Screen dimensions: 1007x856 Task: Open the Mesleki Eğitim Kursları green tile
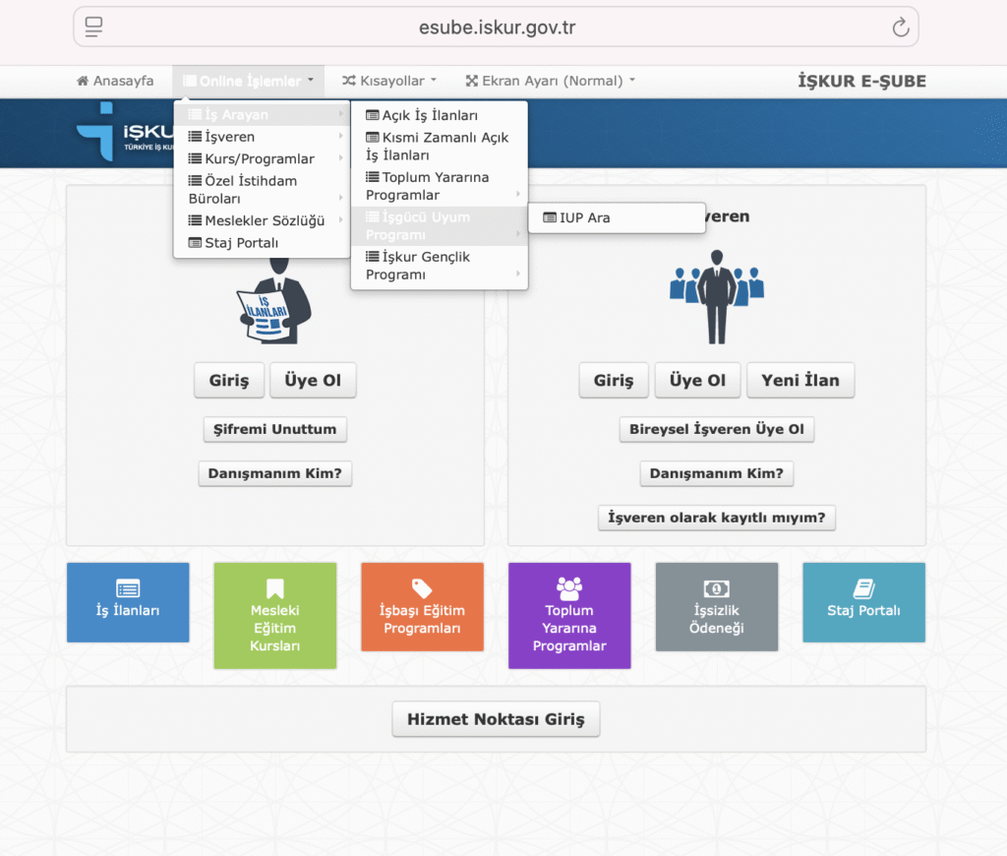click(275, 616)
